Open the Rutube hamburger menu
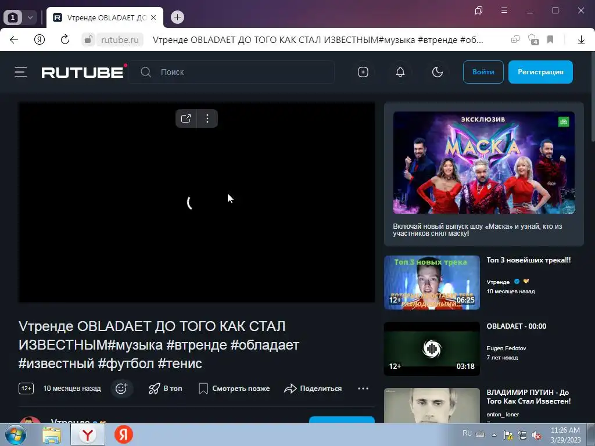 (x=21, y=72)
